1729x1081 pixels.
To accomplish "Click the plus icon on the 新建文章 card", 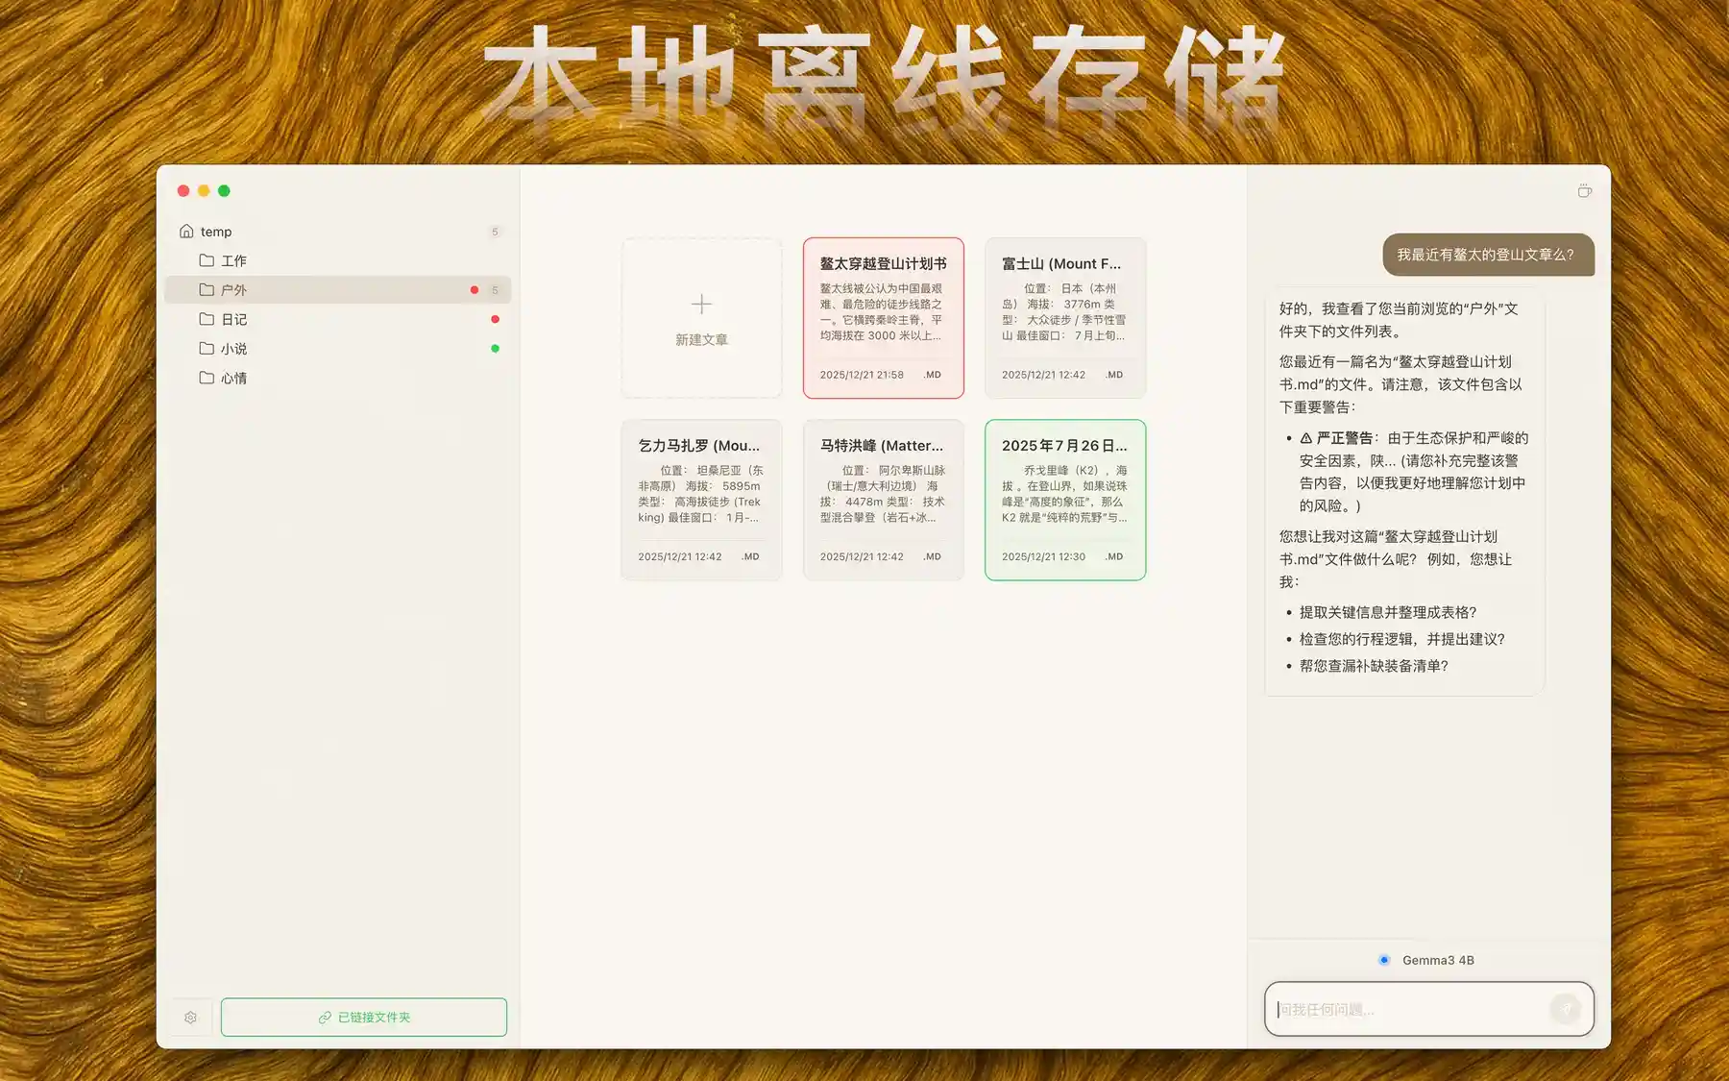I will coord(701,304).
